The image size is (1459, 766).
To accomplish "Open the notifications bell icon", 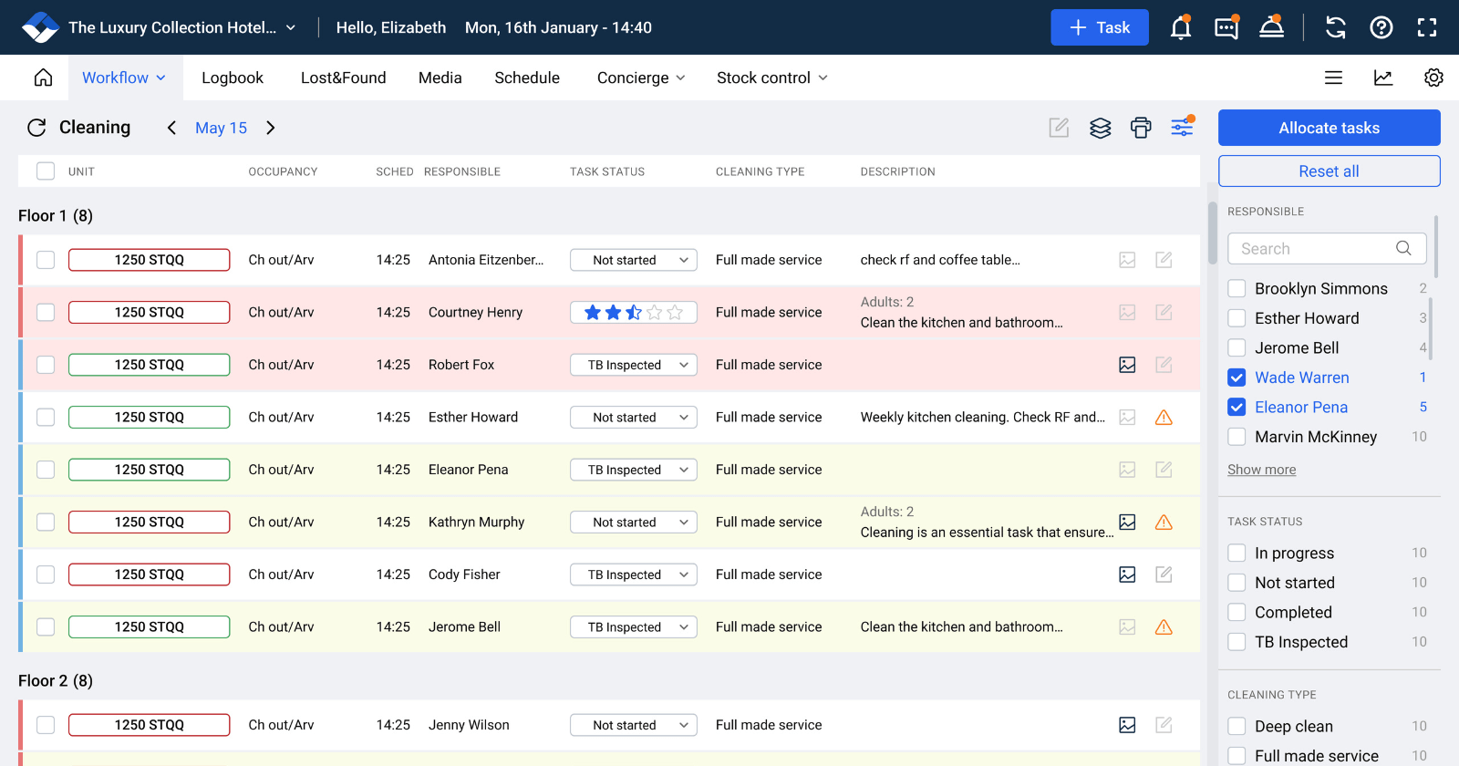I will click(1181, 27).
